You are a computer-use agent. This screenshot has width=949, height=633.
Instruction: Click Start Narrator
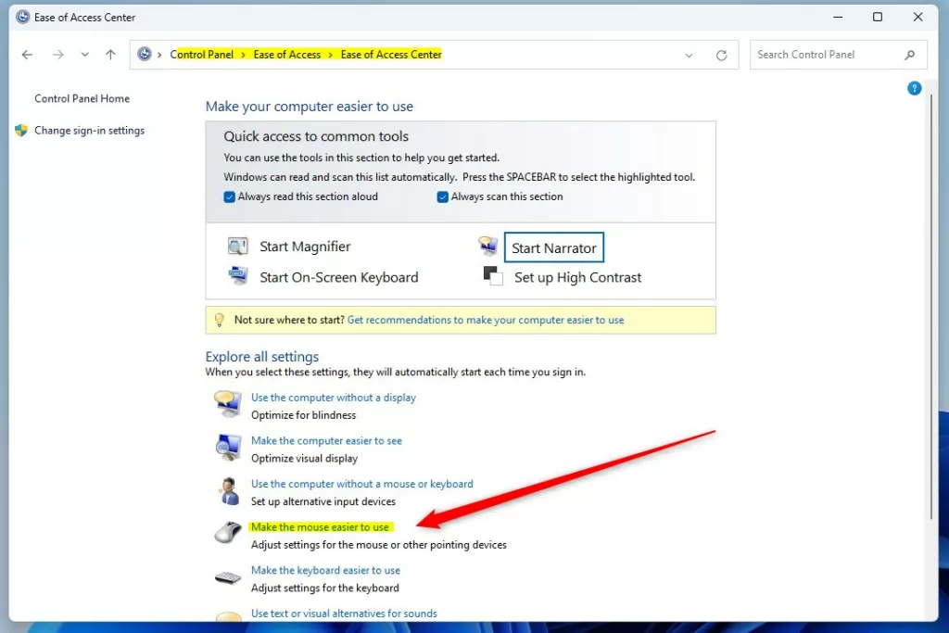click(x=554, y=247)
